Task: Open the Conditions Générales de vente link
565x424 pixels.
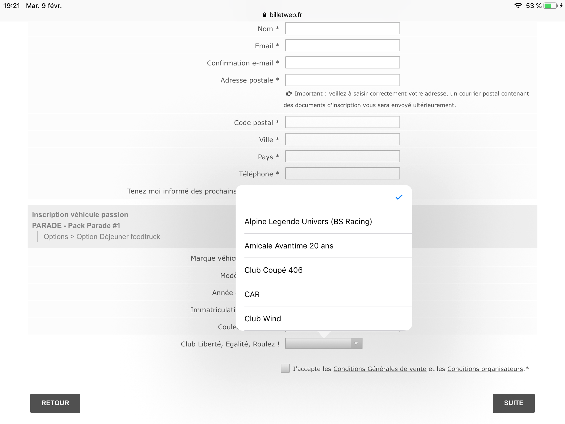Action: (380, 369)
